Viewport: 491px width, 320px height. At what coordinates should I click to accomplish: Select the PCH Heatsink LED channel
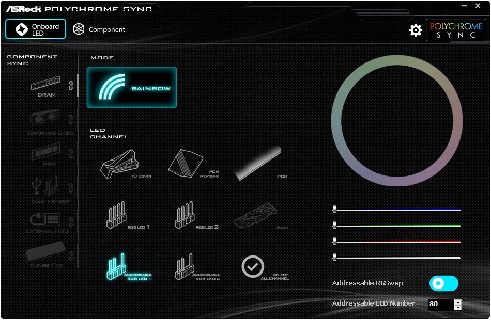click(193, 164)
